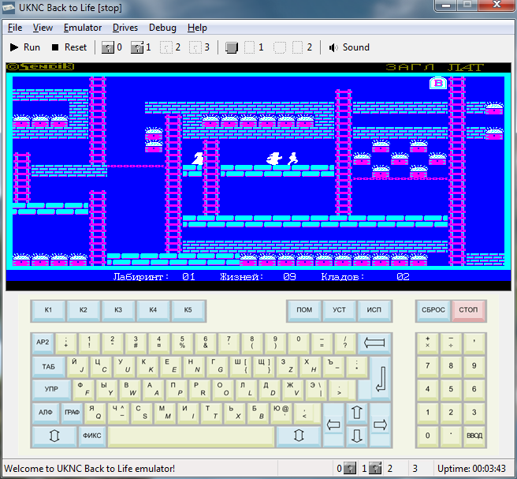Click the Ш[ key
Viewport: 517px width, 479px height.
click(240, 366)
